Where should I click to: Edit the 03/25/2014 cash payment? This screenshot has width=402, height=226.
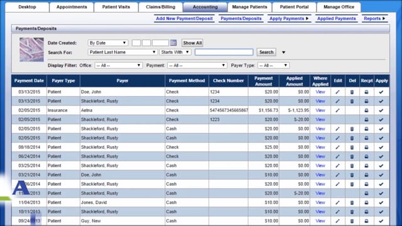coord(338,166)
